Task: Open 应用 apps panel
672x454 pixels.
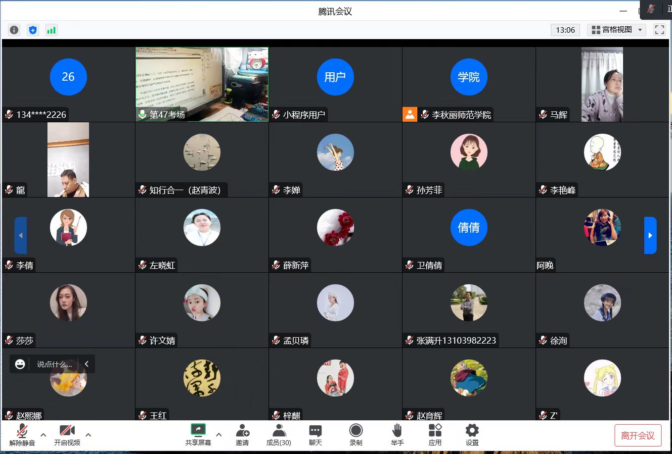Action: click(435, 435)
